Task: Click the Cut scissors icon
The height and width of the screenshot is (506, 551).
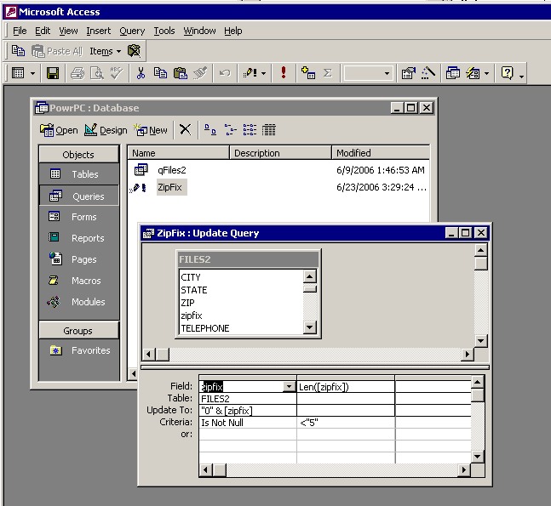Action: [x=141, y=73]
